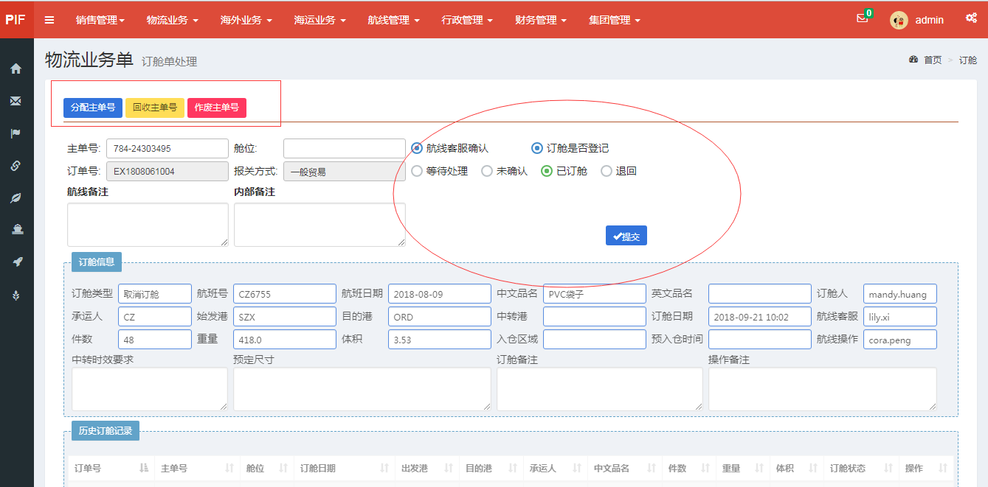
Task: Click into the 操作备注 text area
Action: point(823,389)
